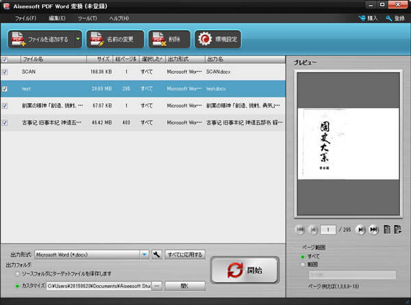Image resolution: width=411 pixels, height=305 pixels.
Task: Go to next preview page
Action: tap(361, 230)
